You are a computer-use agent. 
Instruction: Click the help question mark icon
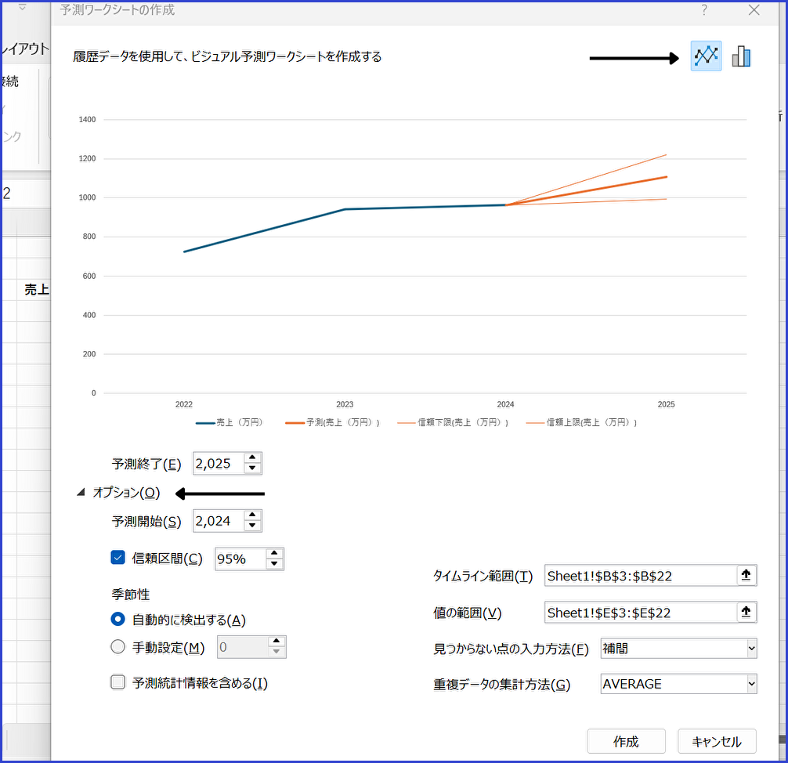[x=704, y=10]
